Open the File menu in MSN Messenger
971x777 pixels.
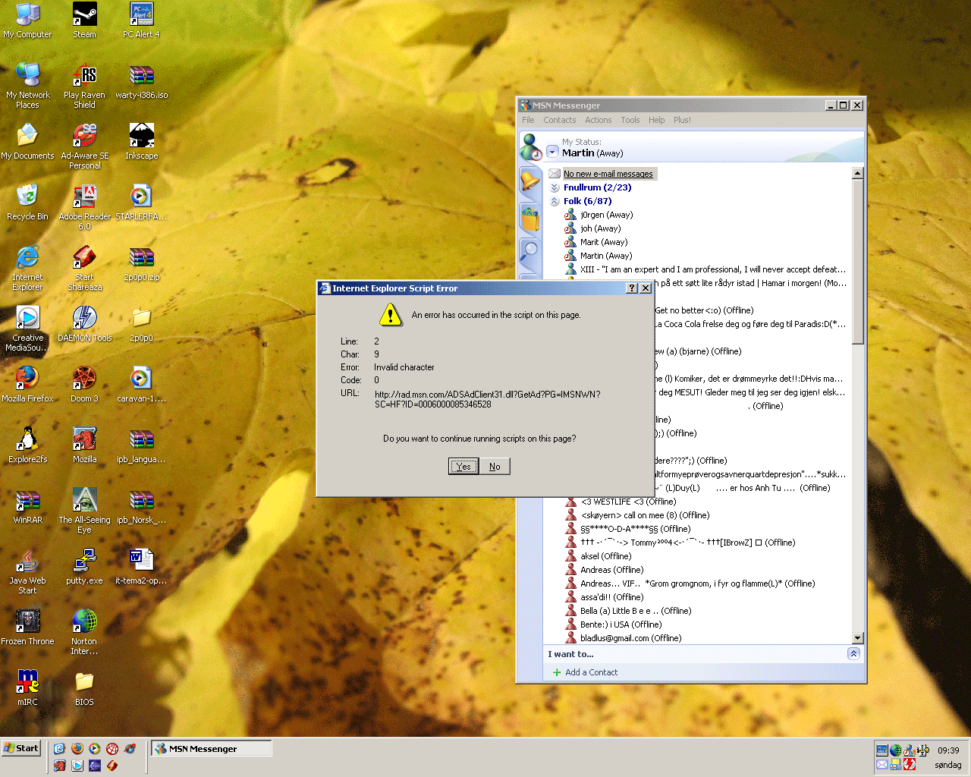pyautogui.click(x=528, y=120)
